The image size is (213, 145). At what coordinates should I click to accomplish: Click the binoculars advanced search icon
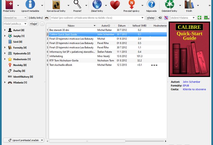click(x=47, y=18)
